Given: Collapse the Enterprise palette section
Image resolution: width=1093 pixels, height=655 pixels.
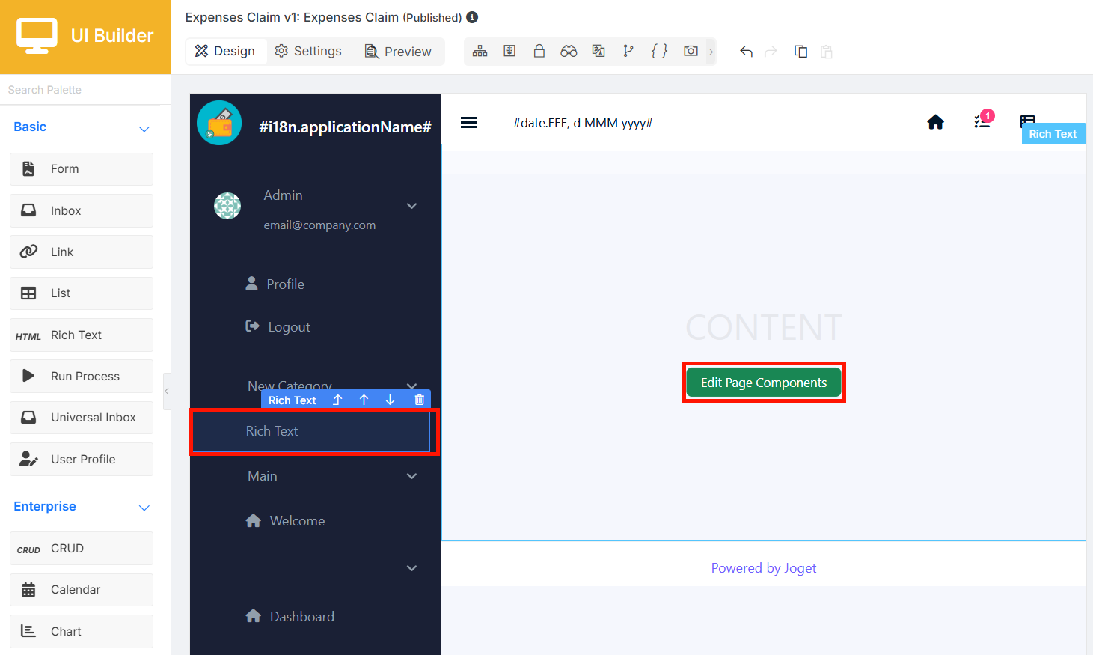Looking at the screenshot, I should click(144, 508).
